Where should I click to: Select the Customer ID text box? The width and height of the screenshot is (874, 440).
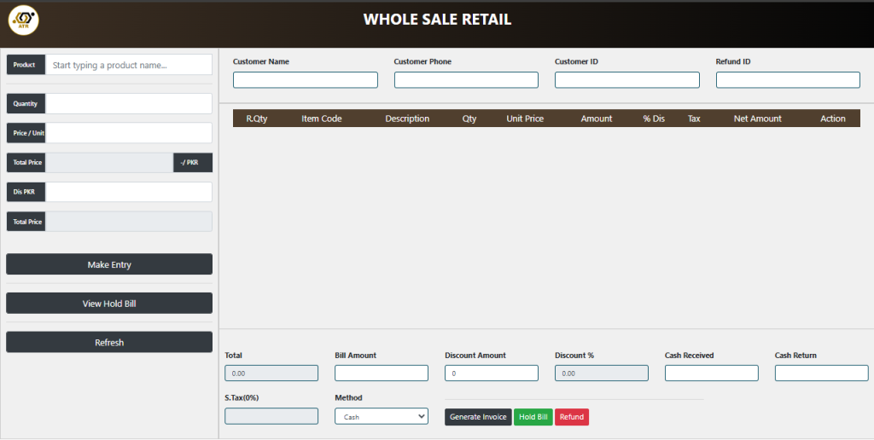click(626, 80)
